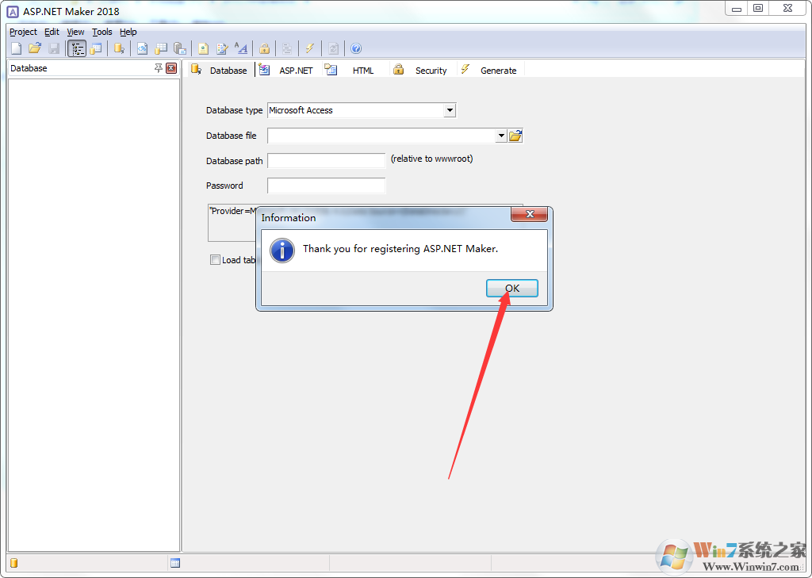Viewport: 812px width, 578px height.
Task: Switch to the ASP.NET tab
Action: point(296,70)
